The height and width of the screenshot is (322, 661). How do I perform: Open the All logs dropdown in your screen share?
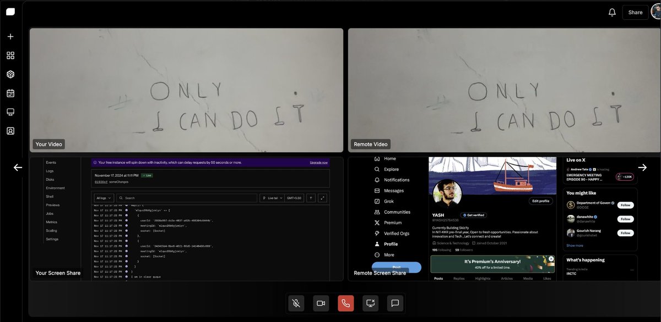pos(104,198)
